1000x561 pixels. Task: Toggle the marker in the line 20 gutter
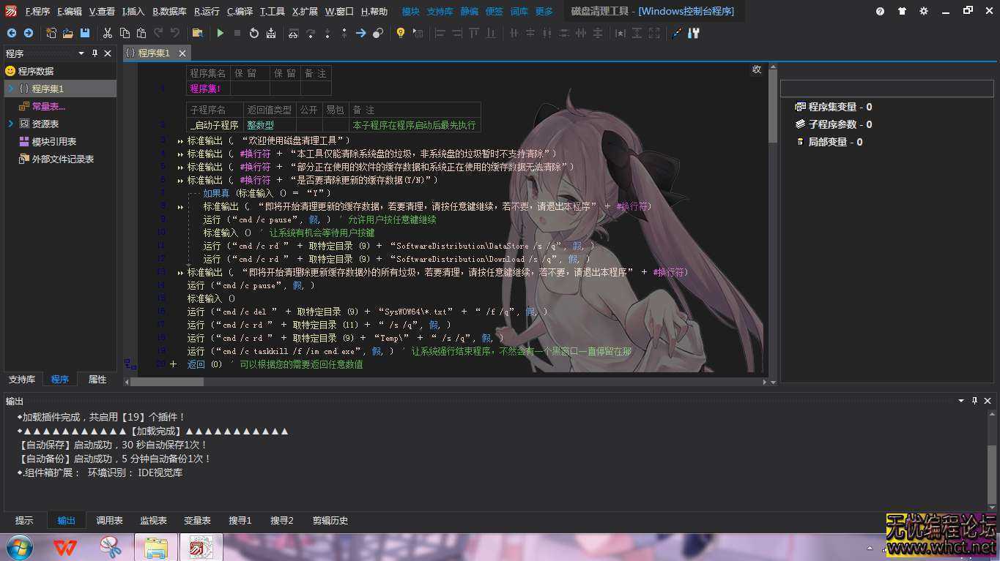[173, 364]
